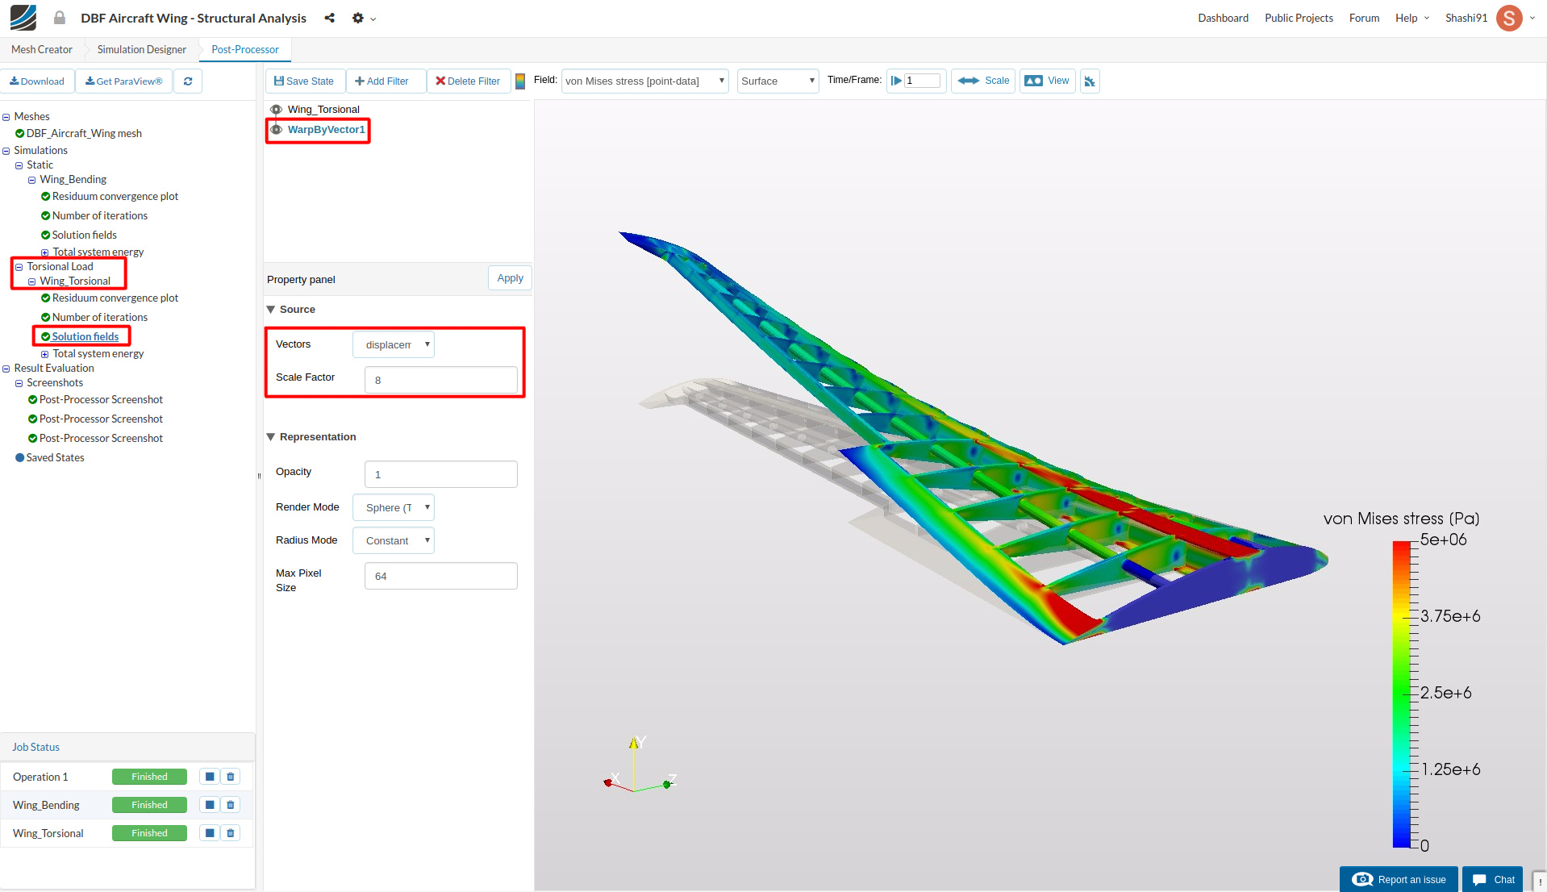Click the reset camera icon
The height and width of the screenshot is (892, 1547).
pyautogui.click(x=1090, y=81)
